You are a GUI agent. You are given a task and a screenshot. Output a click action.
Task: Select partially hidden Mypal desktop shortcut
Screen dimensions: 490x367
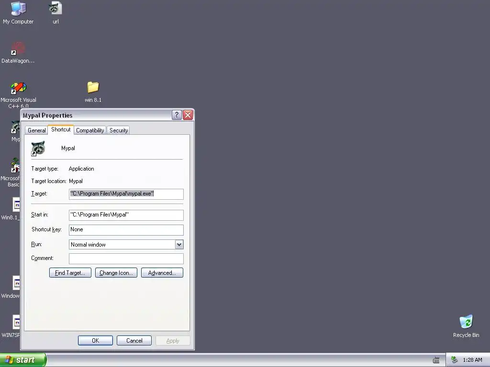click(x=16, y=127)
